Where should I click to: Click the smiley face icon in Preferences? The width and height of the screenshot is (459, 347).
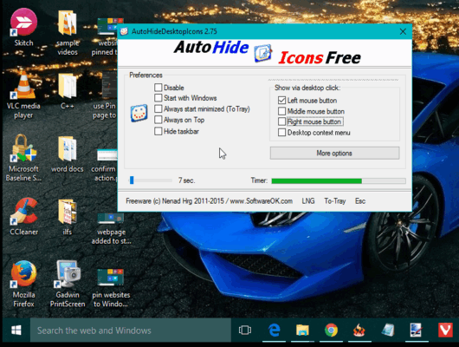point(139,113)
